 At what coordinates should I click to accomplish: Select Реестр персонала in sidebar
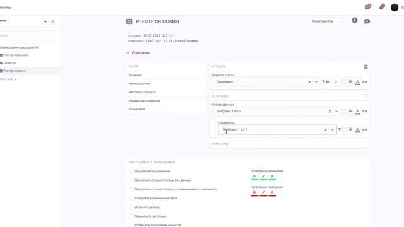(15, 55)
